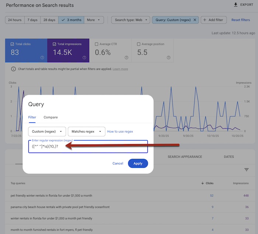Open the How to use regex link

[120, 132]
